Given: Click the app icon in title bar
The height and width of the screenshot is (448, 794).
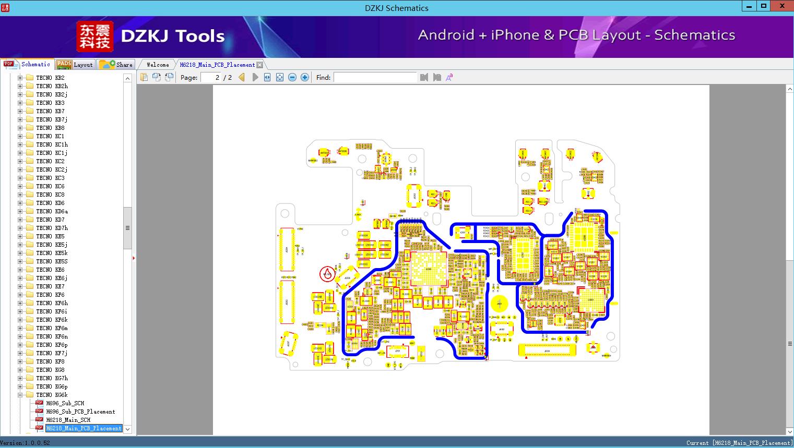Looking at the screenshot, I should point(5,7).
